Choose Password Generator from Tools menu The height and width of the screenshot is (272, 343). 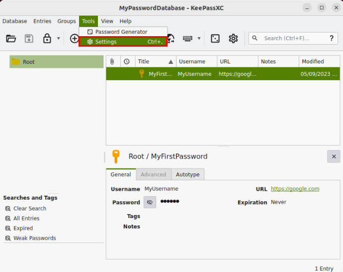(123, 32)
